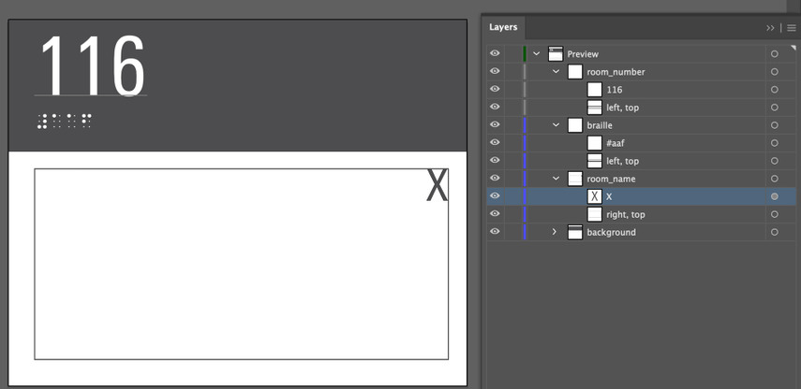Open the Layers panel menu
Image resolution: width=801 pixels, height=389 pixels.
pyautogui.click(x=792, y=28)
